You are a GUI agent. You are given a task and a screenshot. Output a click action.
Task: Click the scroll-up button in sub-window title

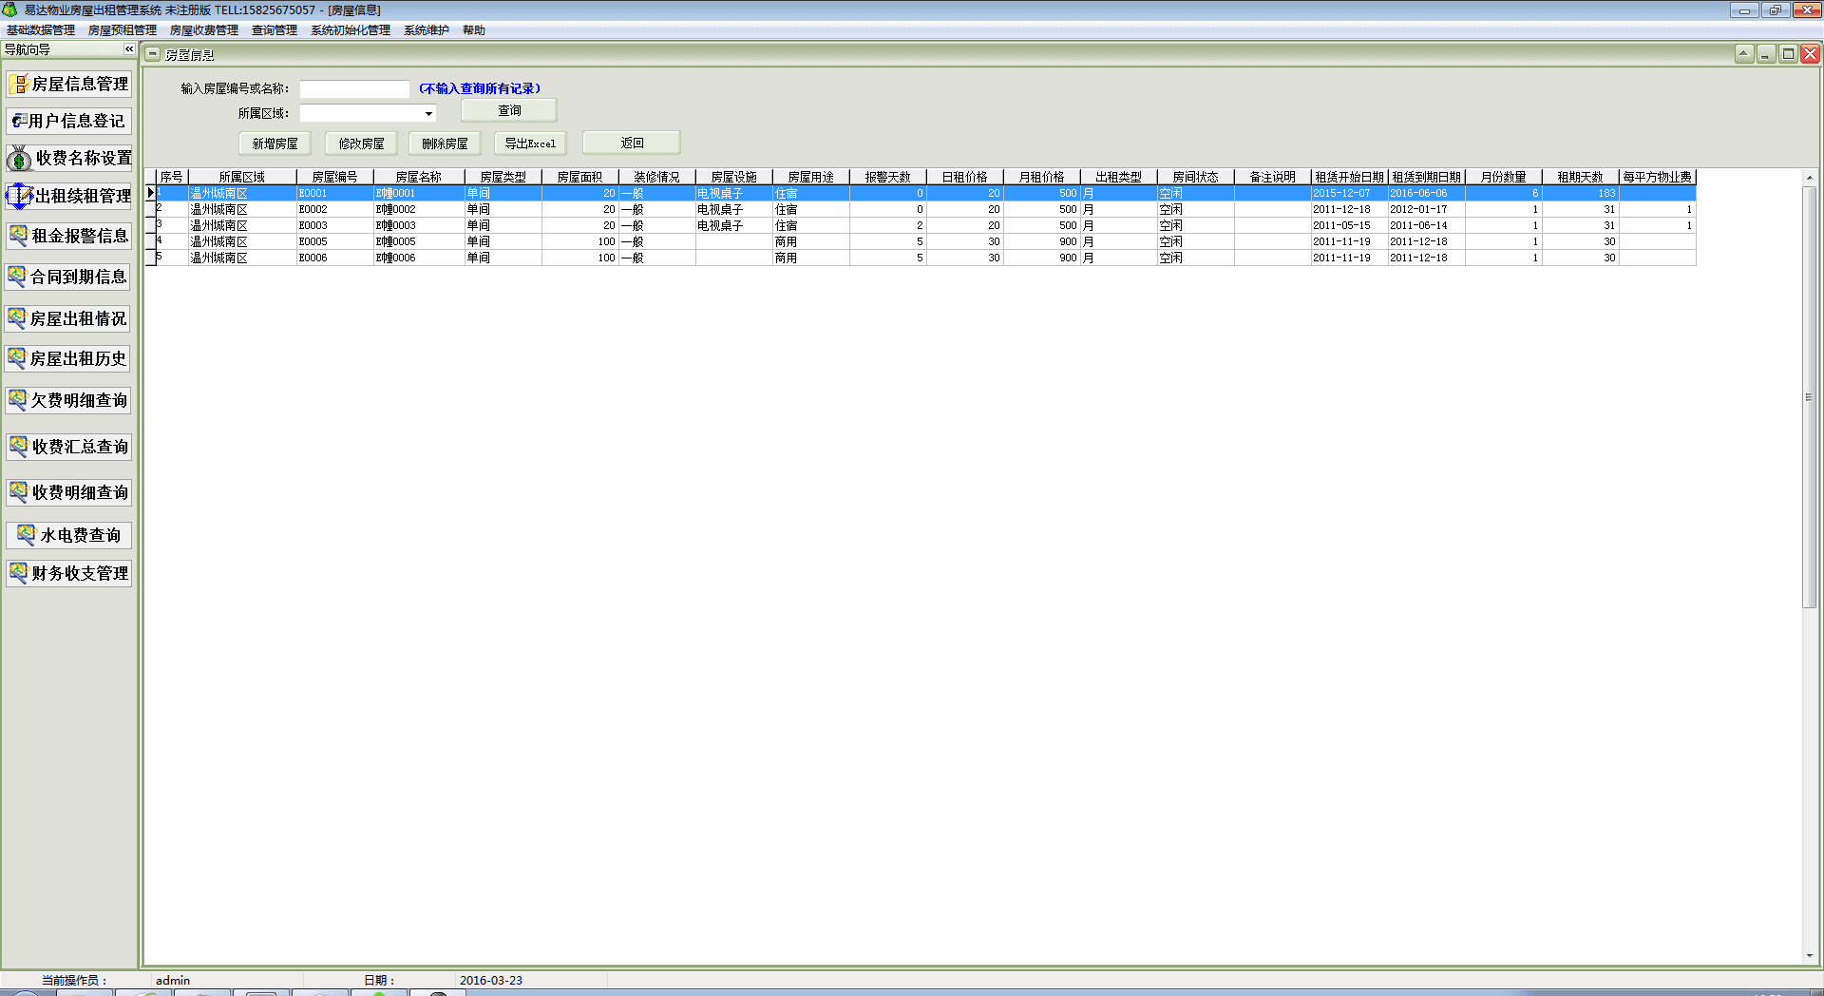click(1744, 54)
